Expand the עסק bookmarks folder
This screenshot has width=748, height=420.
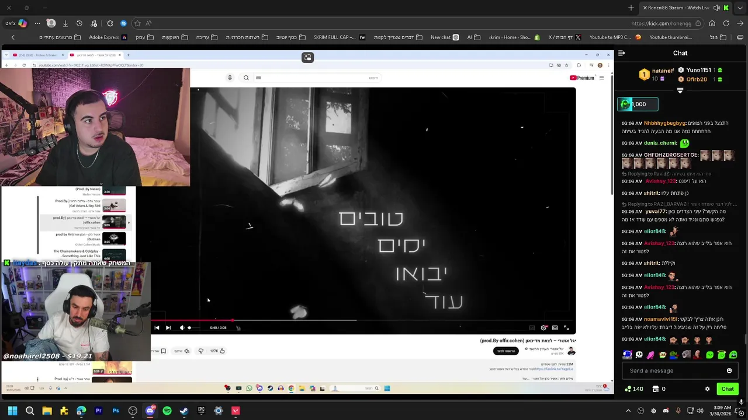point(144,37)
